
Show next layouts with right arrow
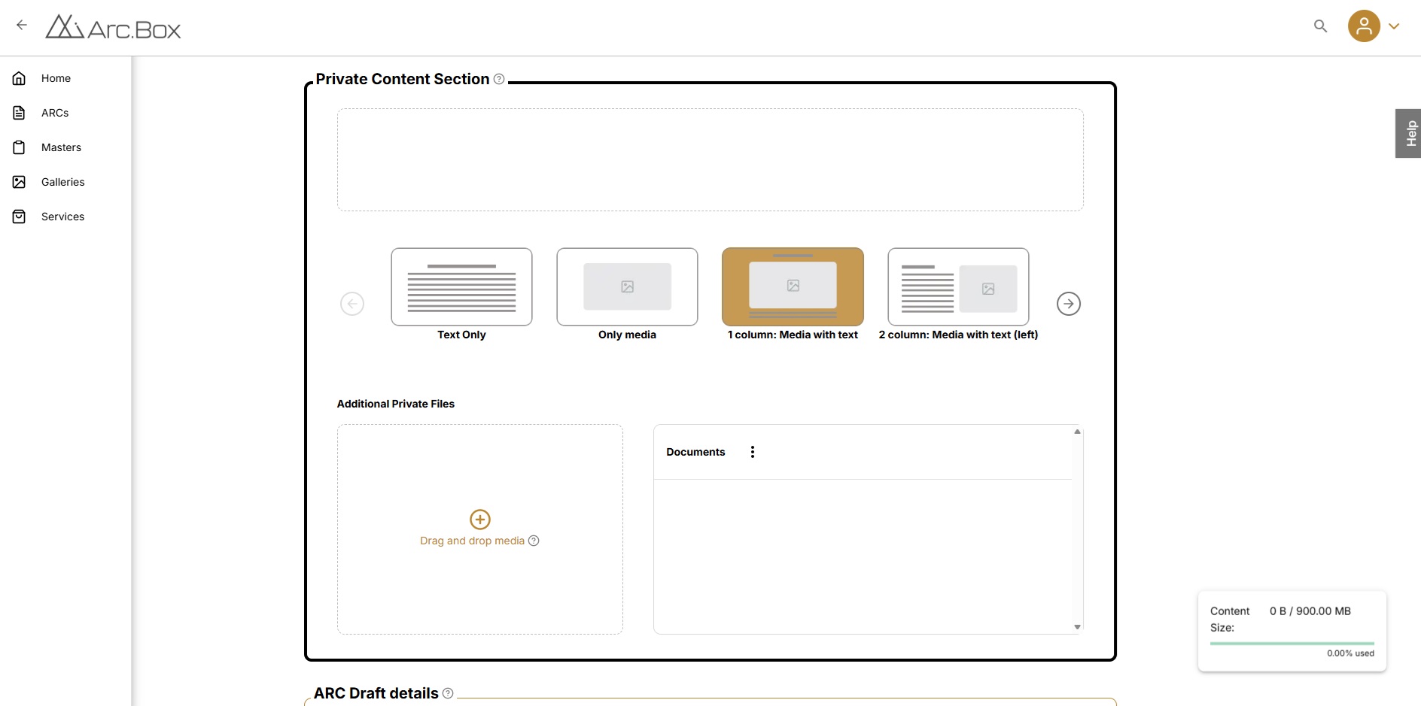[x=1069, y=304]
